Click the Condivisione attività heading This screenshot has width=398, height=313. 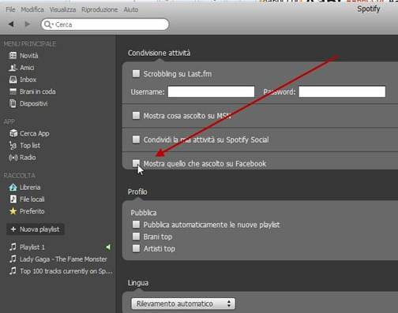[x=159, y=53]
